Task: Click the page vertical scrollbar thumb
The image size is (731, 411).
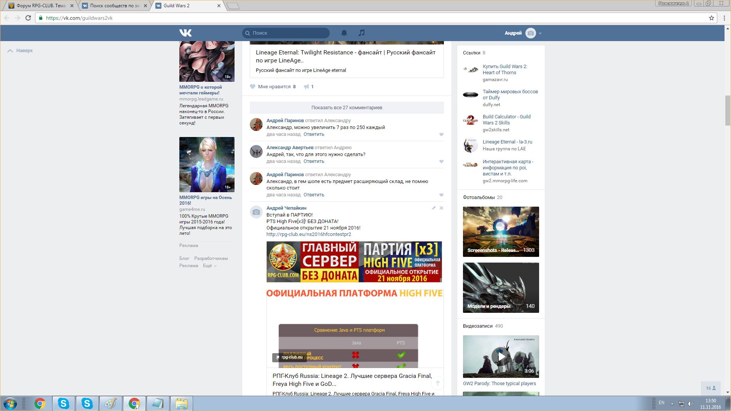Action: 728,110
